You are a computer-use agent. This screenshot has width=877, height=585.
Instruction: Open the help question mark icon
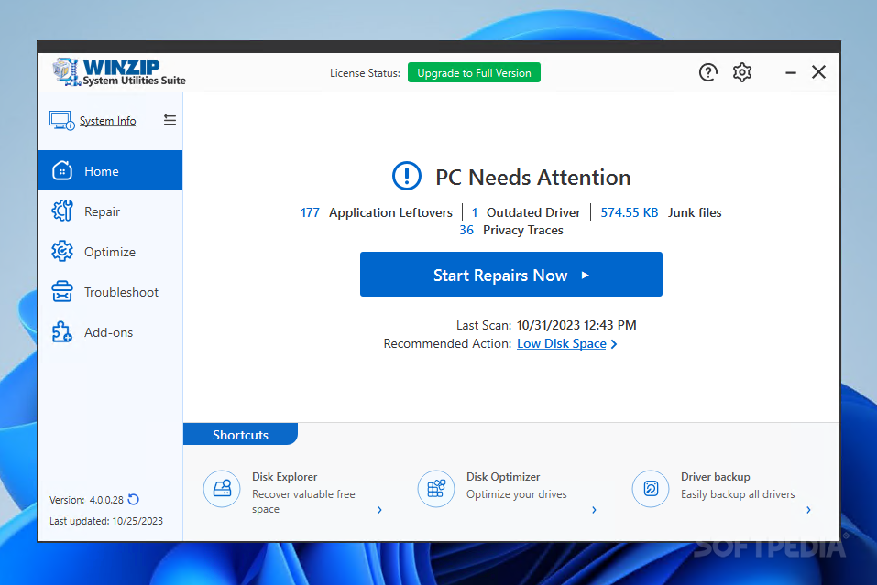click(x=708, y=72)
